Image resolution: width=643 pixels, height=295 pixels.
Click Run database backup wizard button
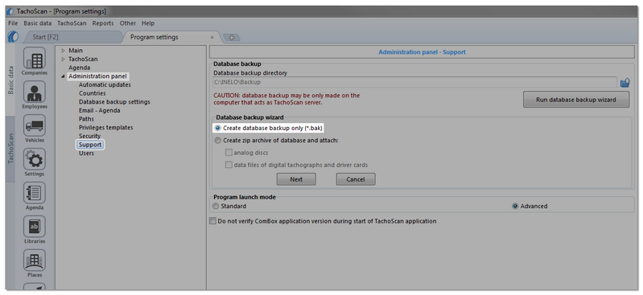576,100
